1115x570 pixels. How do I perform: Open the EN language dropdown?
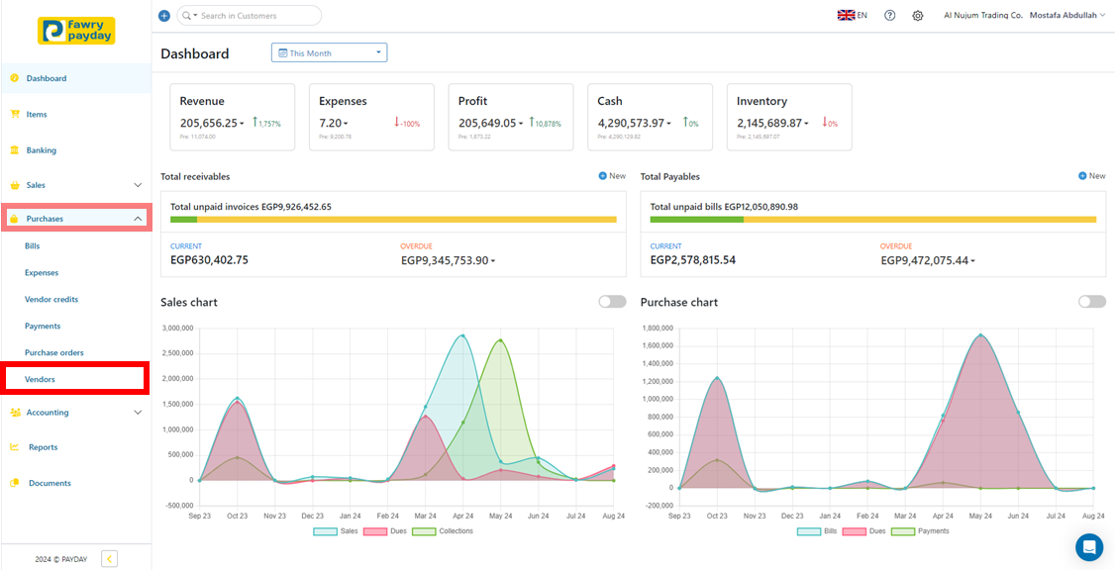point(853,16)
